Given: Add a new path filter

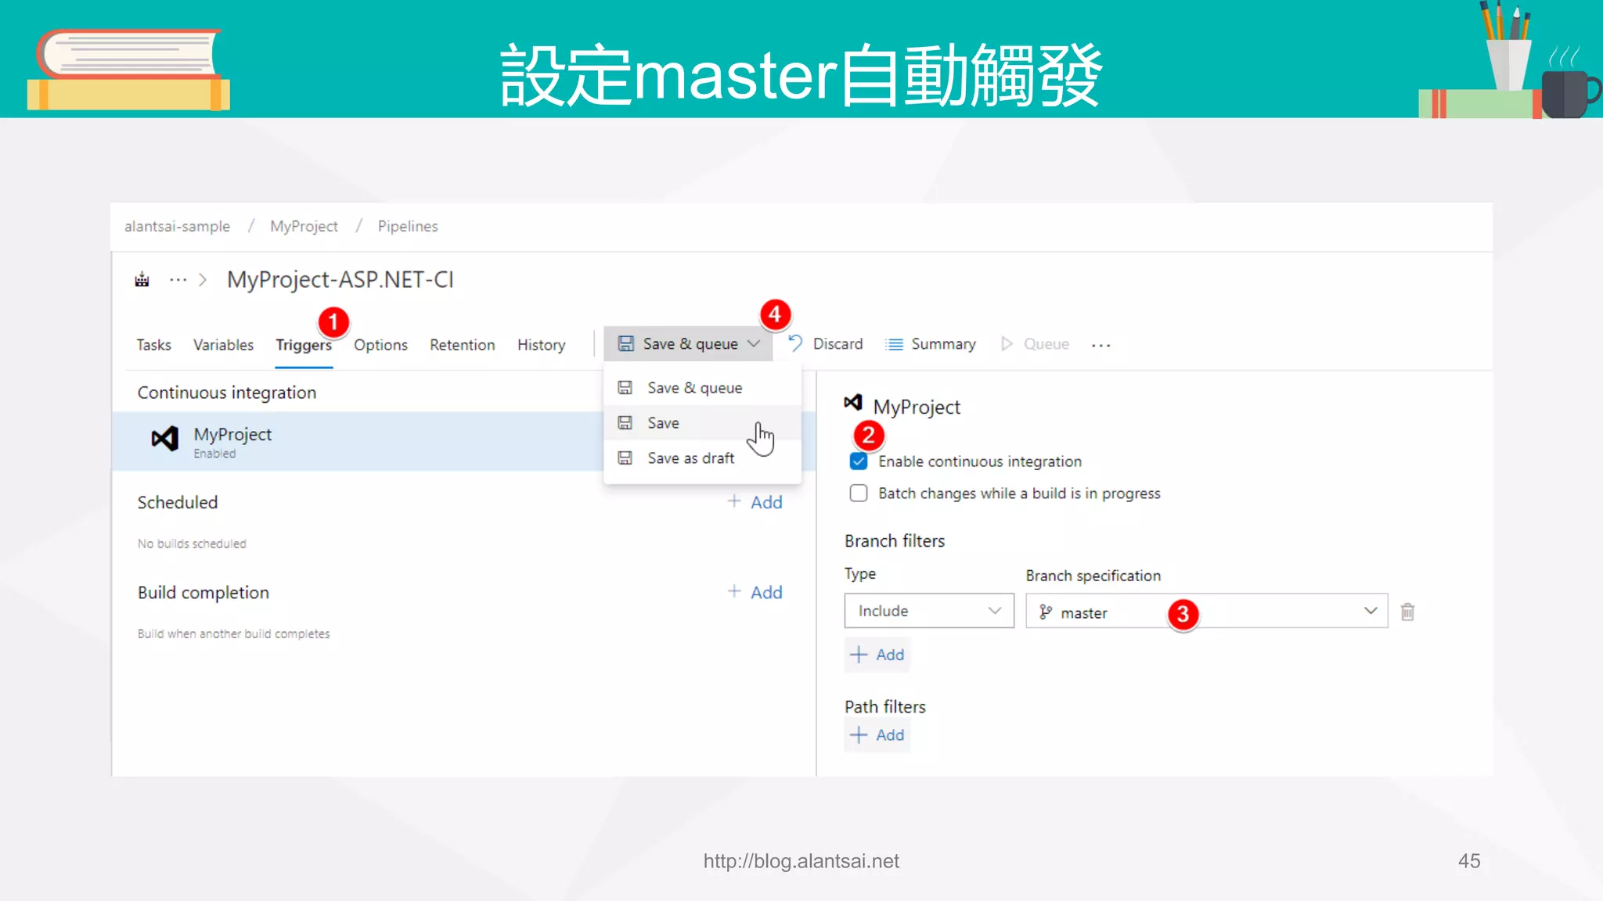Looking at the screenshot, I should (877, 734).
